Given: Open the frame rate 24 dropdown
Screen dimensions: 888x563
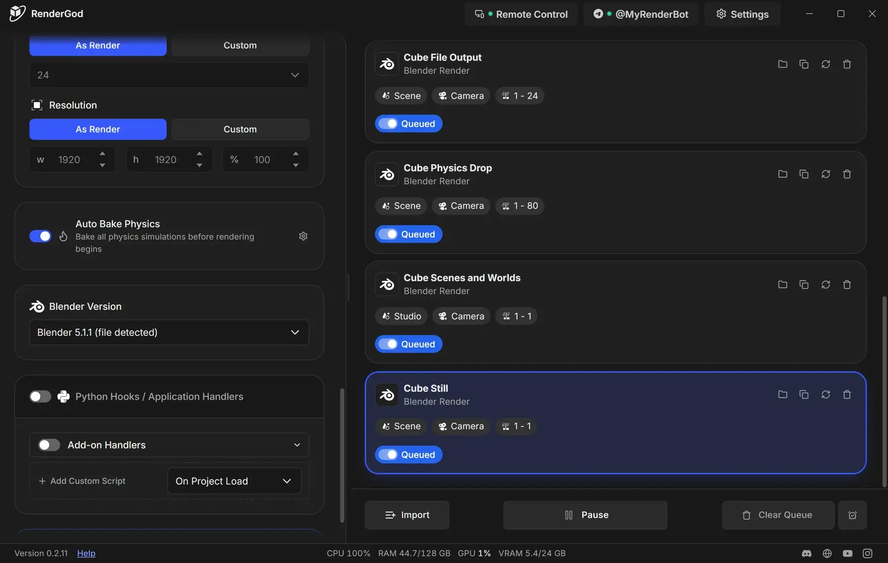Looking at the screenshot, I should [169, 75].
